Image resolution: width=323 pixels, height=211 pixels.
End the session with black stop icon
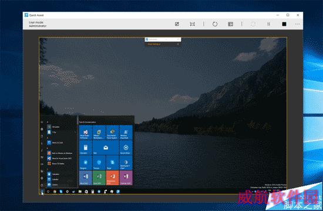pyautogui.click(x=284, y=24)
